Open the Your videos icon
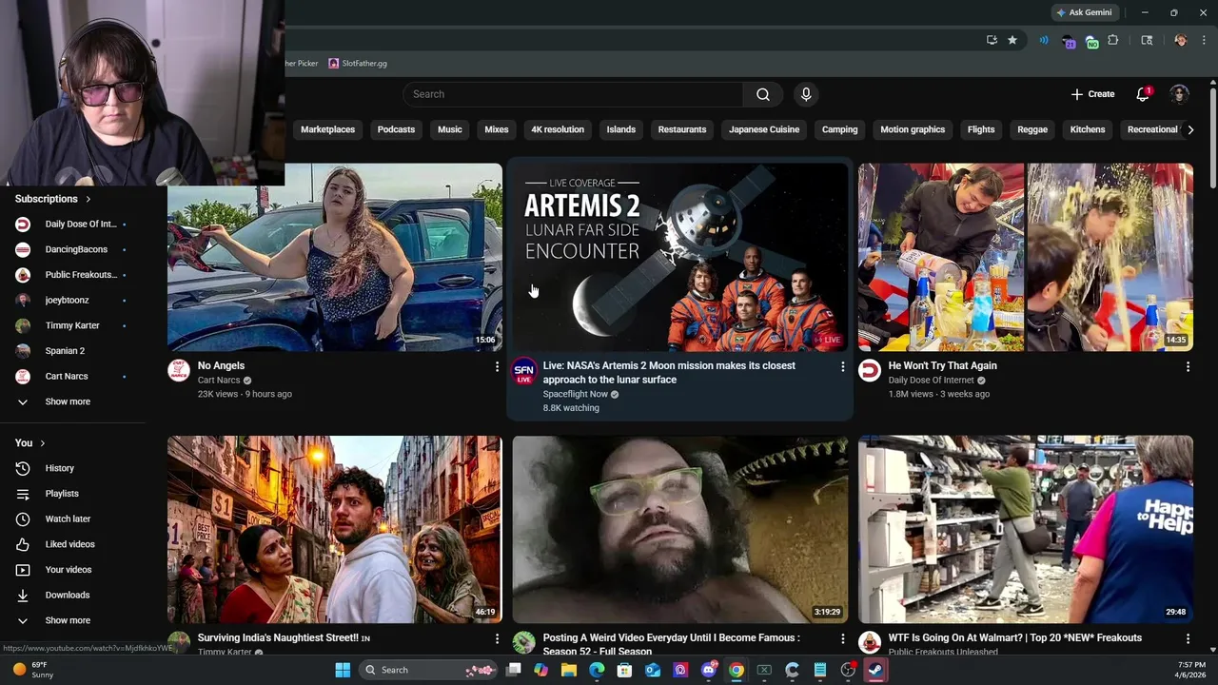Image resolution: width=1218 pixels, height=685 pixels. [x=23, y=570]
